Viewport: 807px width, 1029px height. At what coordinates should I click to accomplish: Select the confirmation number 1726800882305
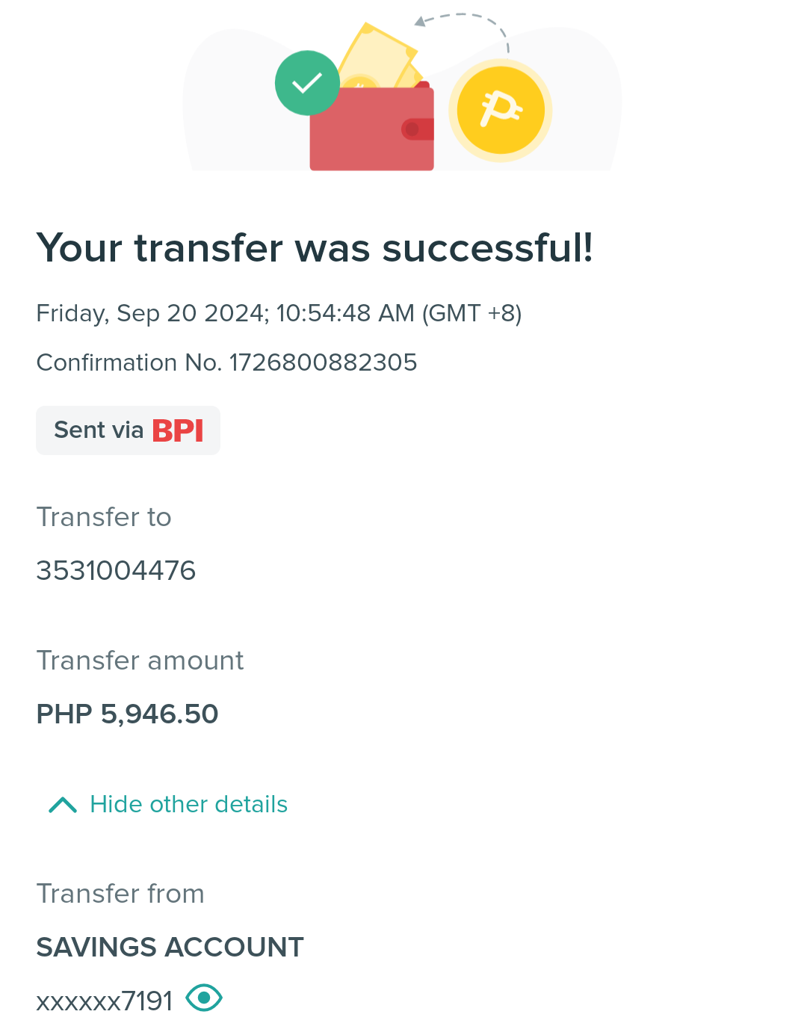(323, 362)
